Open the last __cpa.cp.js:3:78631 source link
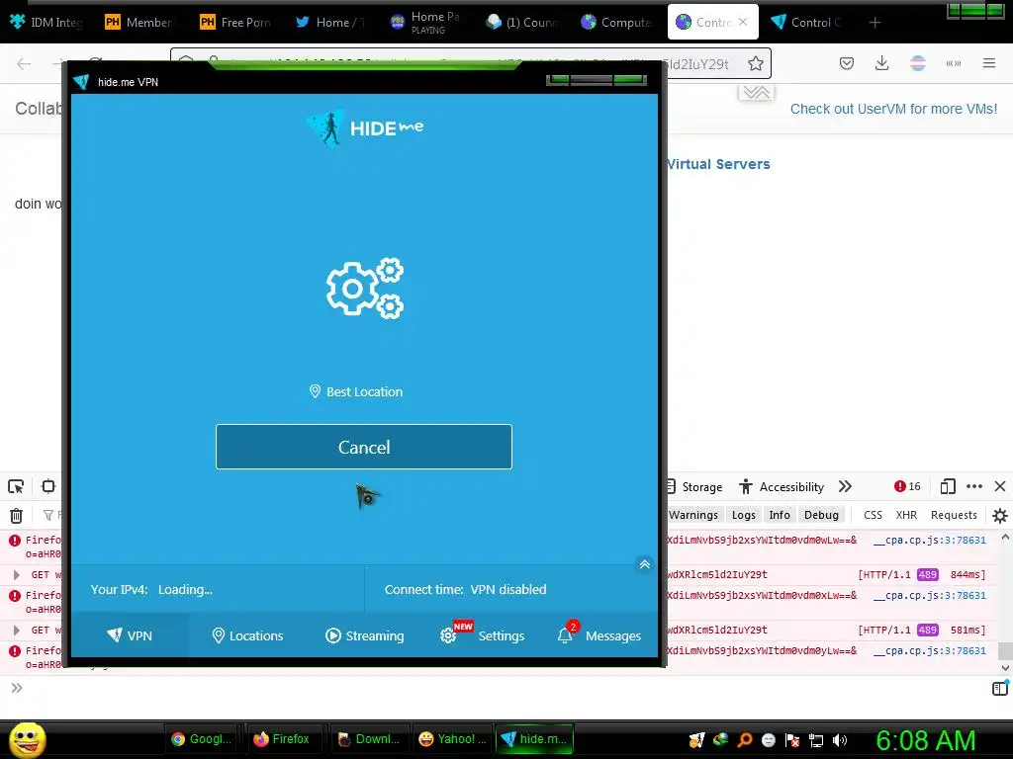The image size is (1013, 759). 929,650
